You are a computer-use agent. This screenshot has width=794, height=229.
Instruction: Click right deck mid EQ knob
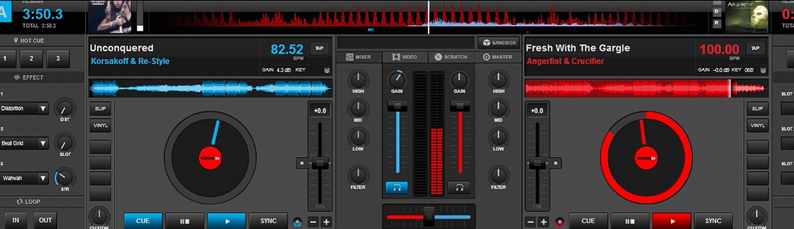click(499, 108)
